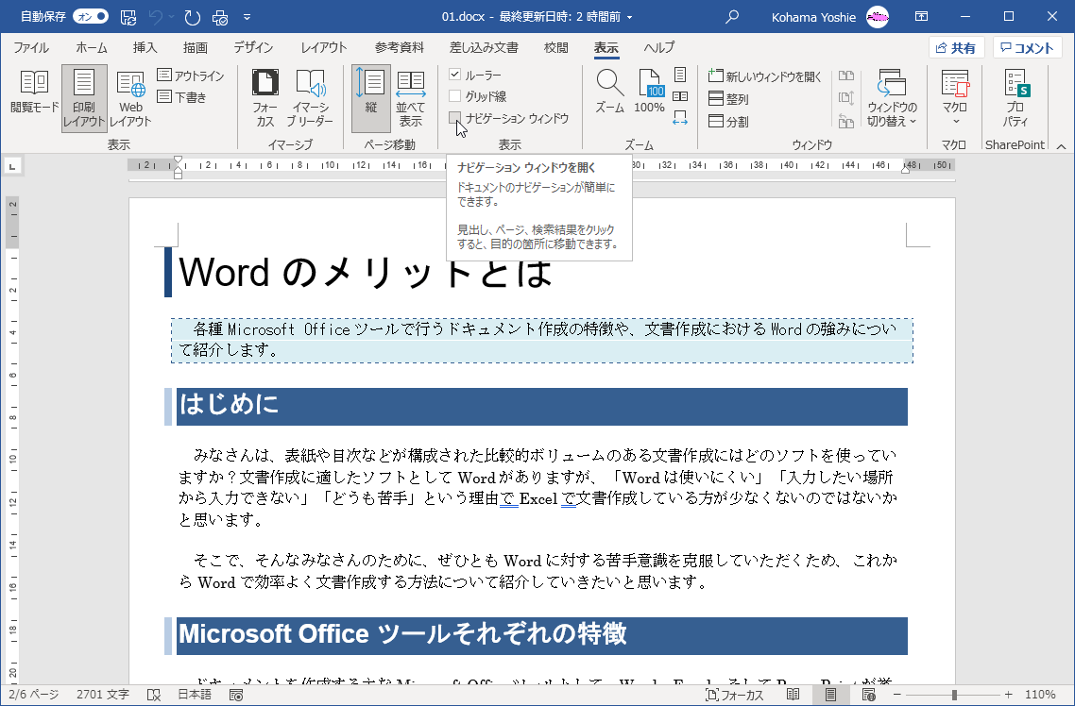Image resolution: width=1075 pixels, height=706 pixels.
Task: Arrange all windows (整列)
Action: click(x=728, y=99)
